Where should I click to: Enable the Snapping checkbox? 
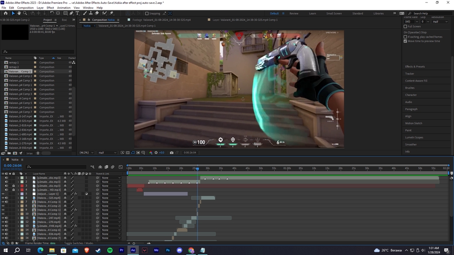(x=147, y=13)
